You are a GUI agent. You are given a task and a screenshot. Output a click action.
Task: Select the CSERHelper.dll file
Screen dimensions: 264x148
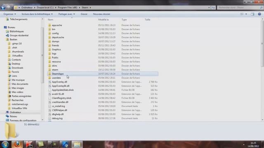59,110
